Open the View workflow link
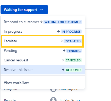 pos(16,82)
